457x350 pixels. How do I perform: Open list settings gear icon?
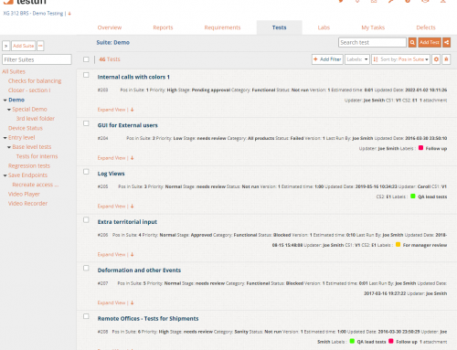tap(436, 59)
